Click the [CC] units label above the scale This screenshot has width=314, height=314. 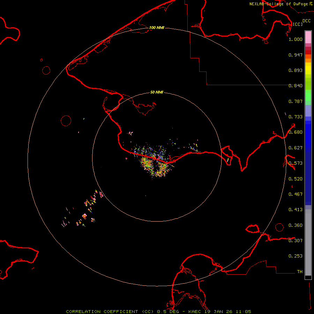pos(298,24)
